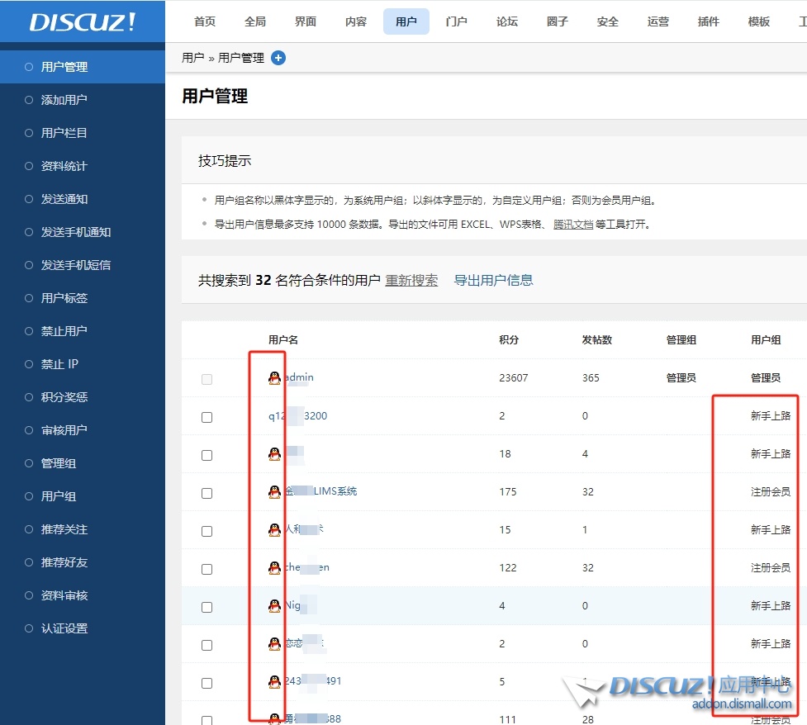Check the checkbox beside the admin row

pos(206,378)
